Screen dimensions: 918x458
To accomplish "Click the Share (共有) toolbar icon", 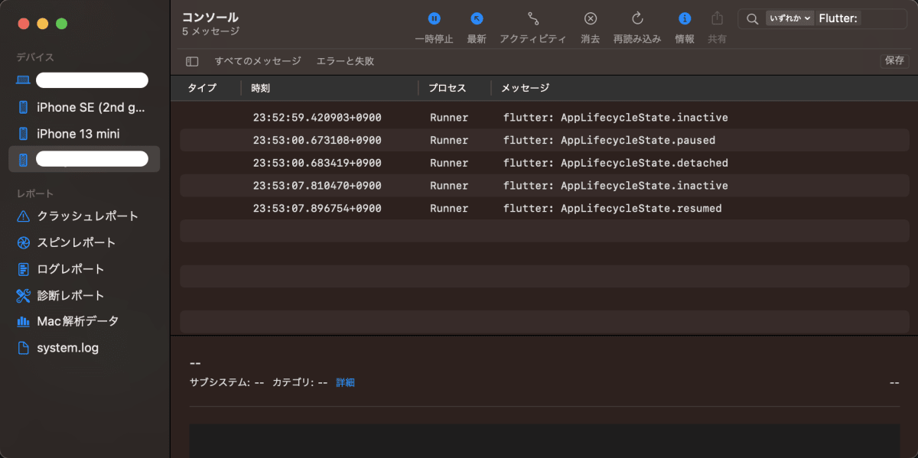I will click(x=717, y=18).
